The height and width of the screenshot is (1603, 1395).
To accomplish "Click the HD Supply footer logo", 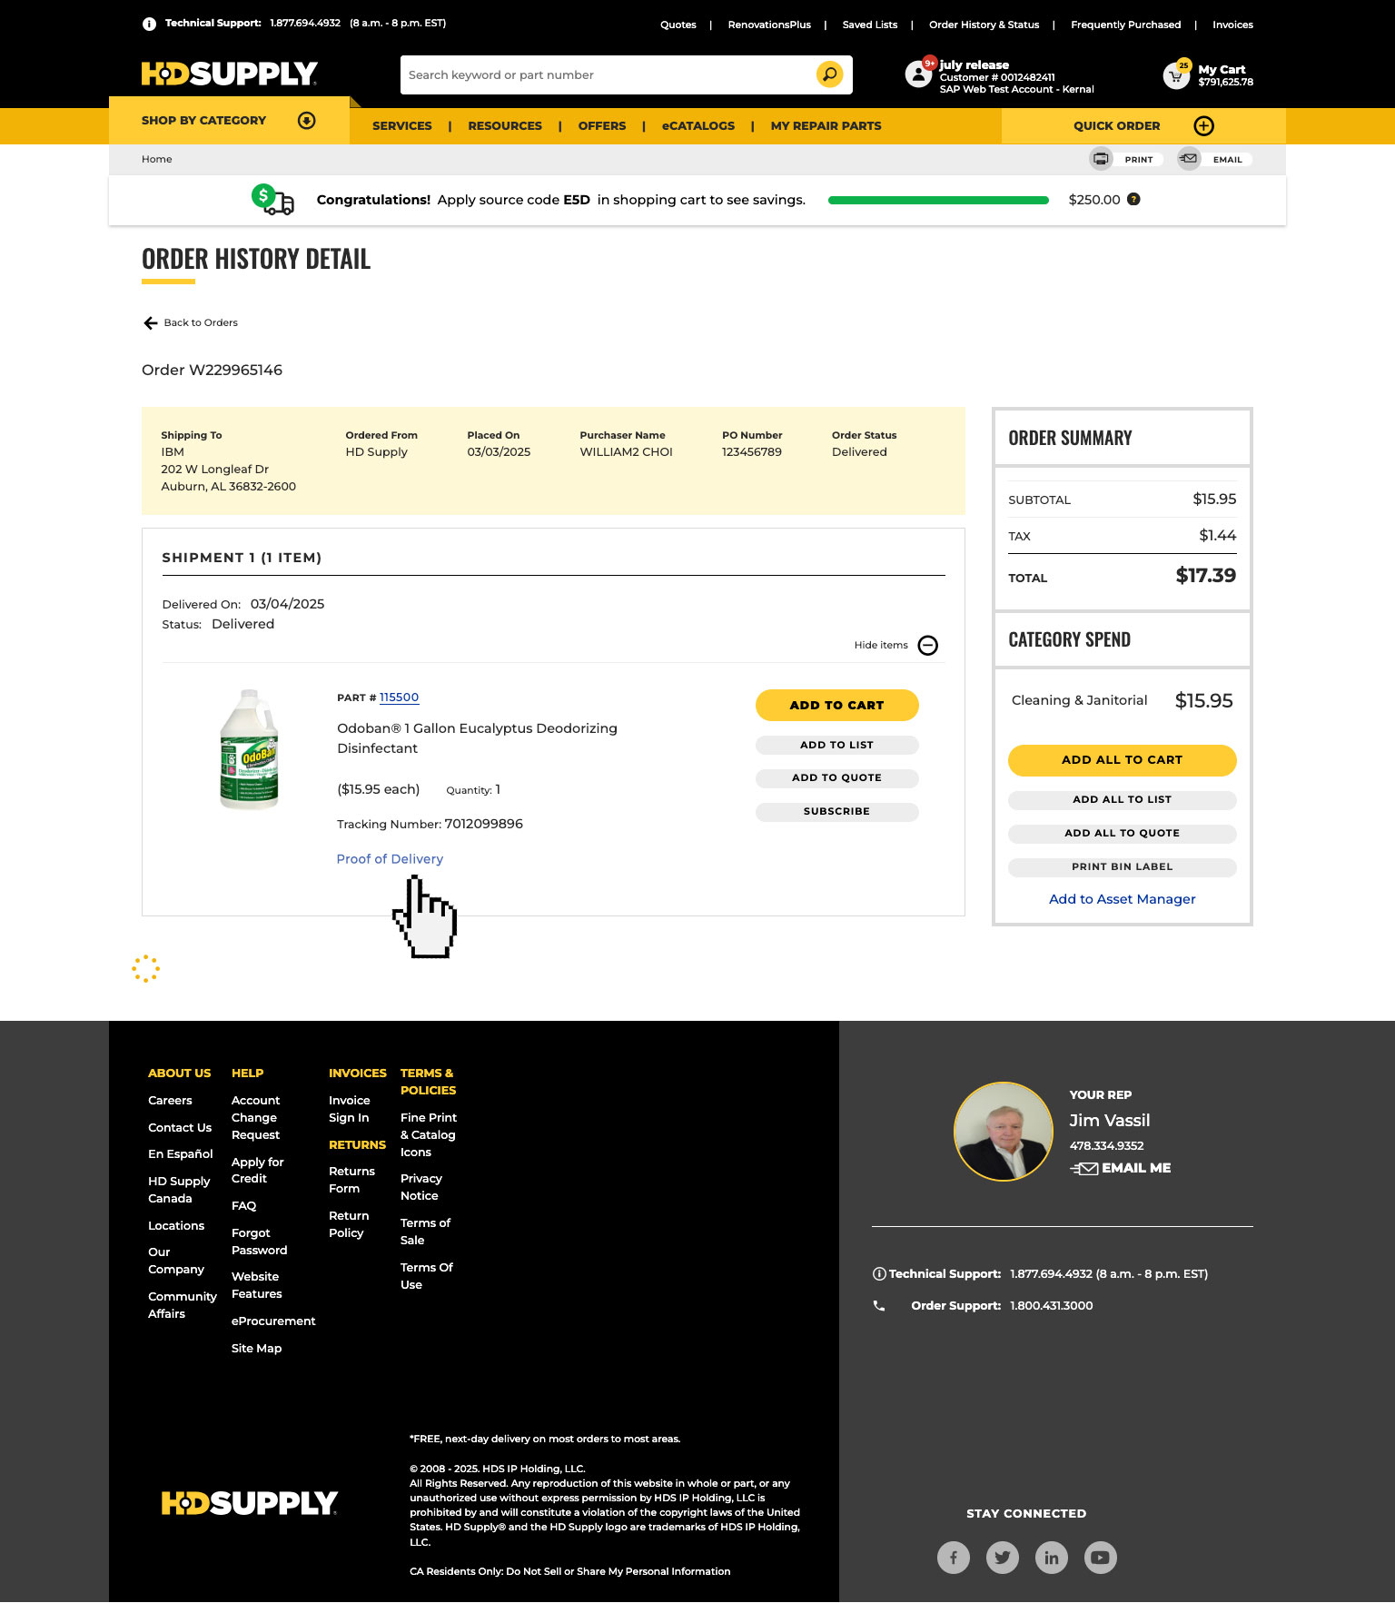I will (250, 1503).
